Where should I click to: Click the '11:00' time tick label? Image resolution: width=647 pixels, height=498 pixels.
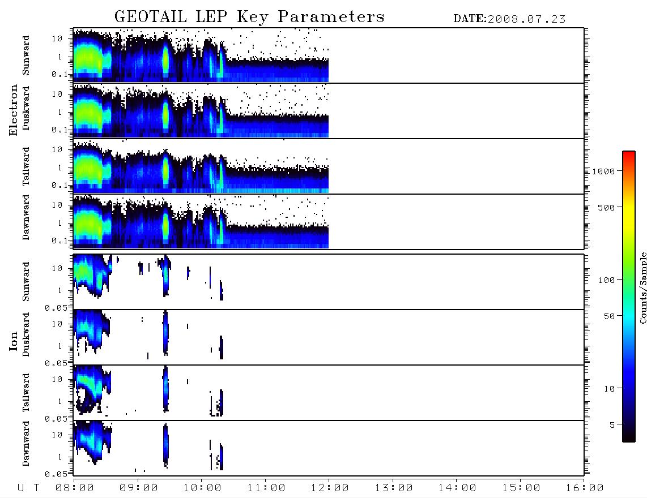click(x=266, y=488)
